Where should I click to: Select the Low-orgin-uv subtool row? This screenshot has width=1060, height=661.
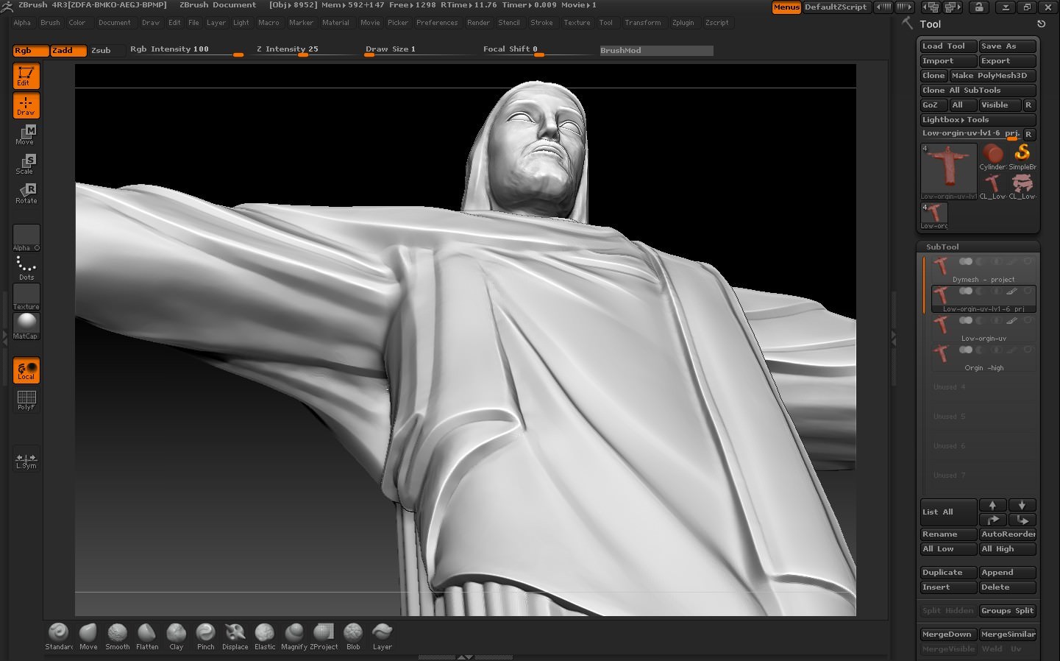tap(983, 328)
